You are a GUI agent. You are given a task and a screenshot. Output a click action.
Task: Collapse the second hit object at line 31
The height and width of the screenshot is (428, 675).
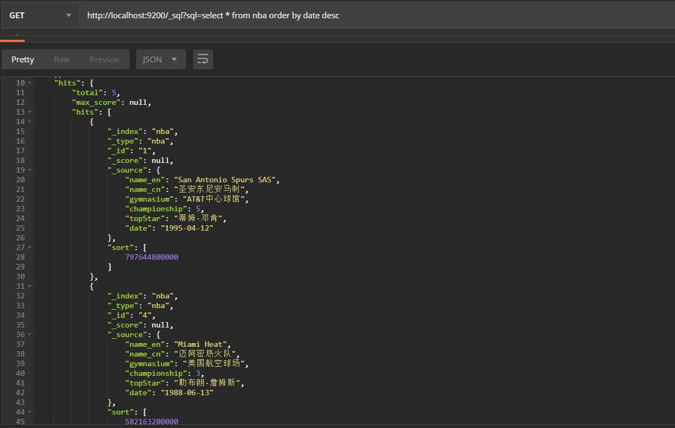click(30, 286)
